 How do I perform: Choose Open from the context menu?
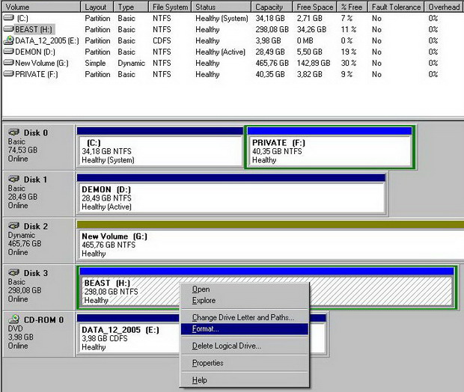click(245, 289)
